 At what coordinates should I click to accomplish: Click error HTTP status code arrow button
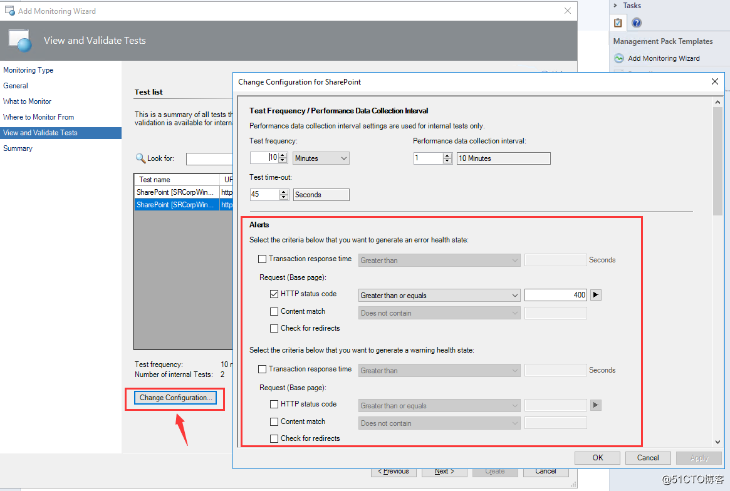tap(596, 294)
